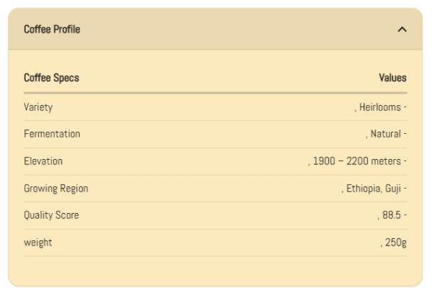Viewport: 432px width, 293px height.
Task: Select the Growing Region label
Action: coord(56,189)
